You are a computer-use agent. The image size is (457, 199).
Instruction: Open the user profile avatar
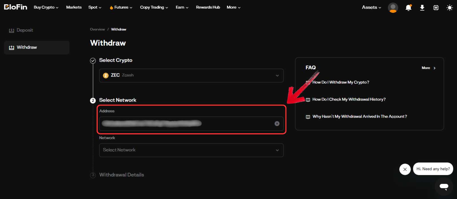pos(393,8)
